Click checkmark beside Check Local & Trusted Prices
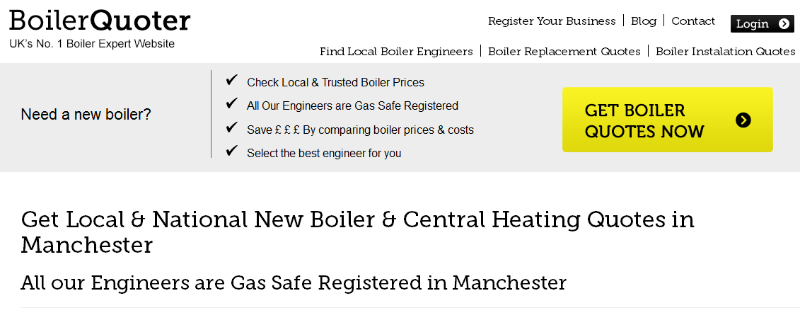The width and height of the screenshot is (800, 320). [x=231, y=81]
